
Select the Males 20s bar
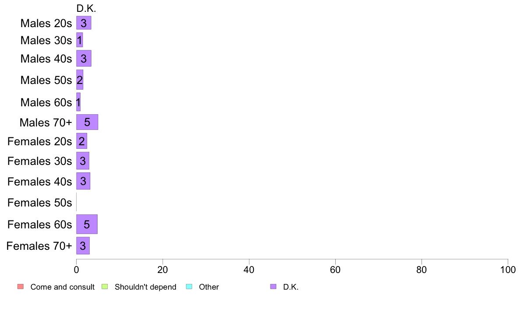pos(84,23)
